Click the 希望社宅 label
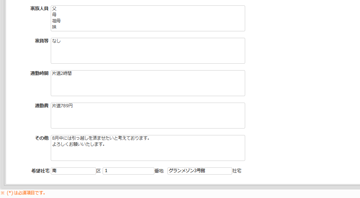This screenshot has width=360, height=198. tap(40, 171)
